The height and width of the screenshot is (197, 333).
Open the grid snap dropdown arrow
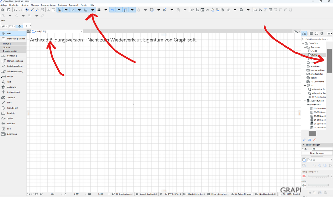click(106, 10)
